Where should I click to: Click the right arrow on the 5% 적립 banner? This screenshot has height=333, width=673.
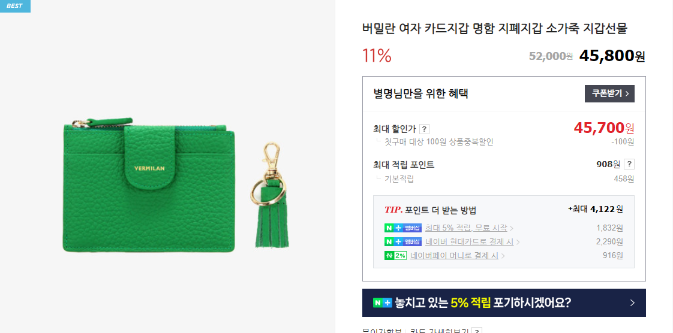pyautogui.click(x=632, y=303)
